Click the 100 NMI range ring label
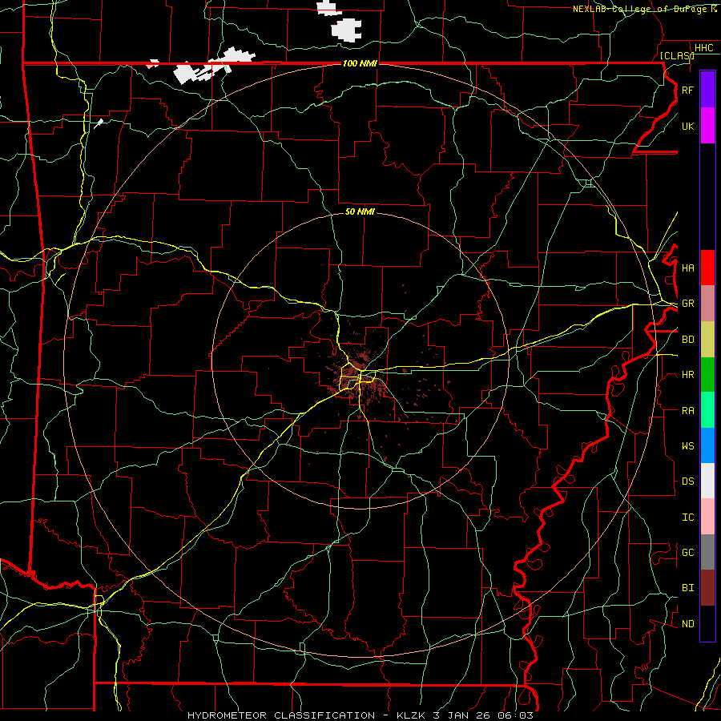This screenshot has height=721, width=721. [x=360, y=63]
